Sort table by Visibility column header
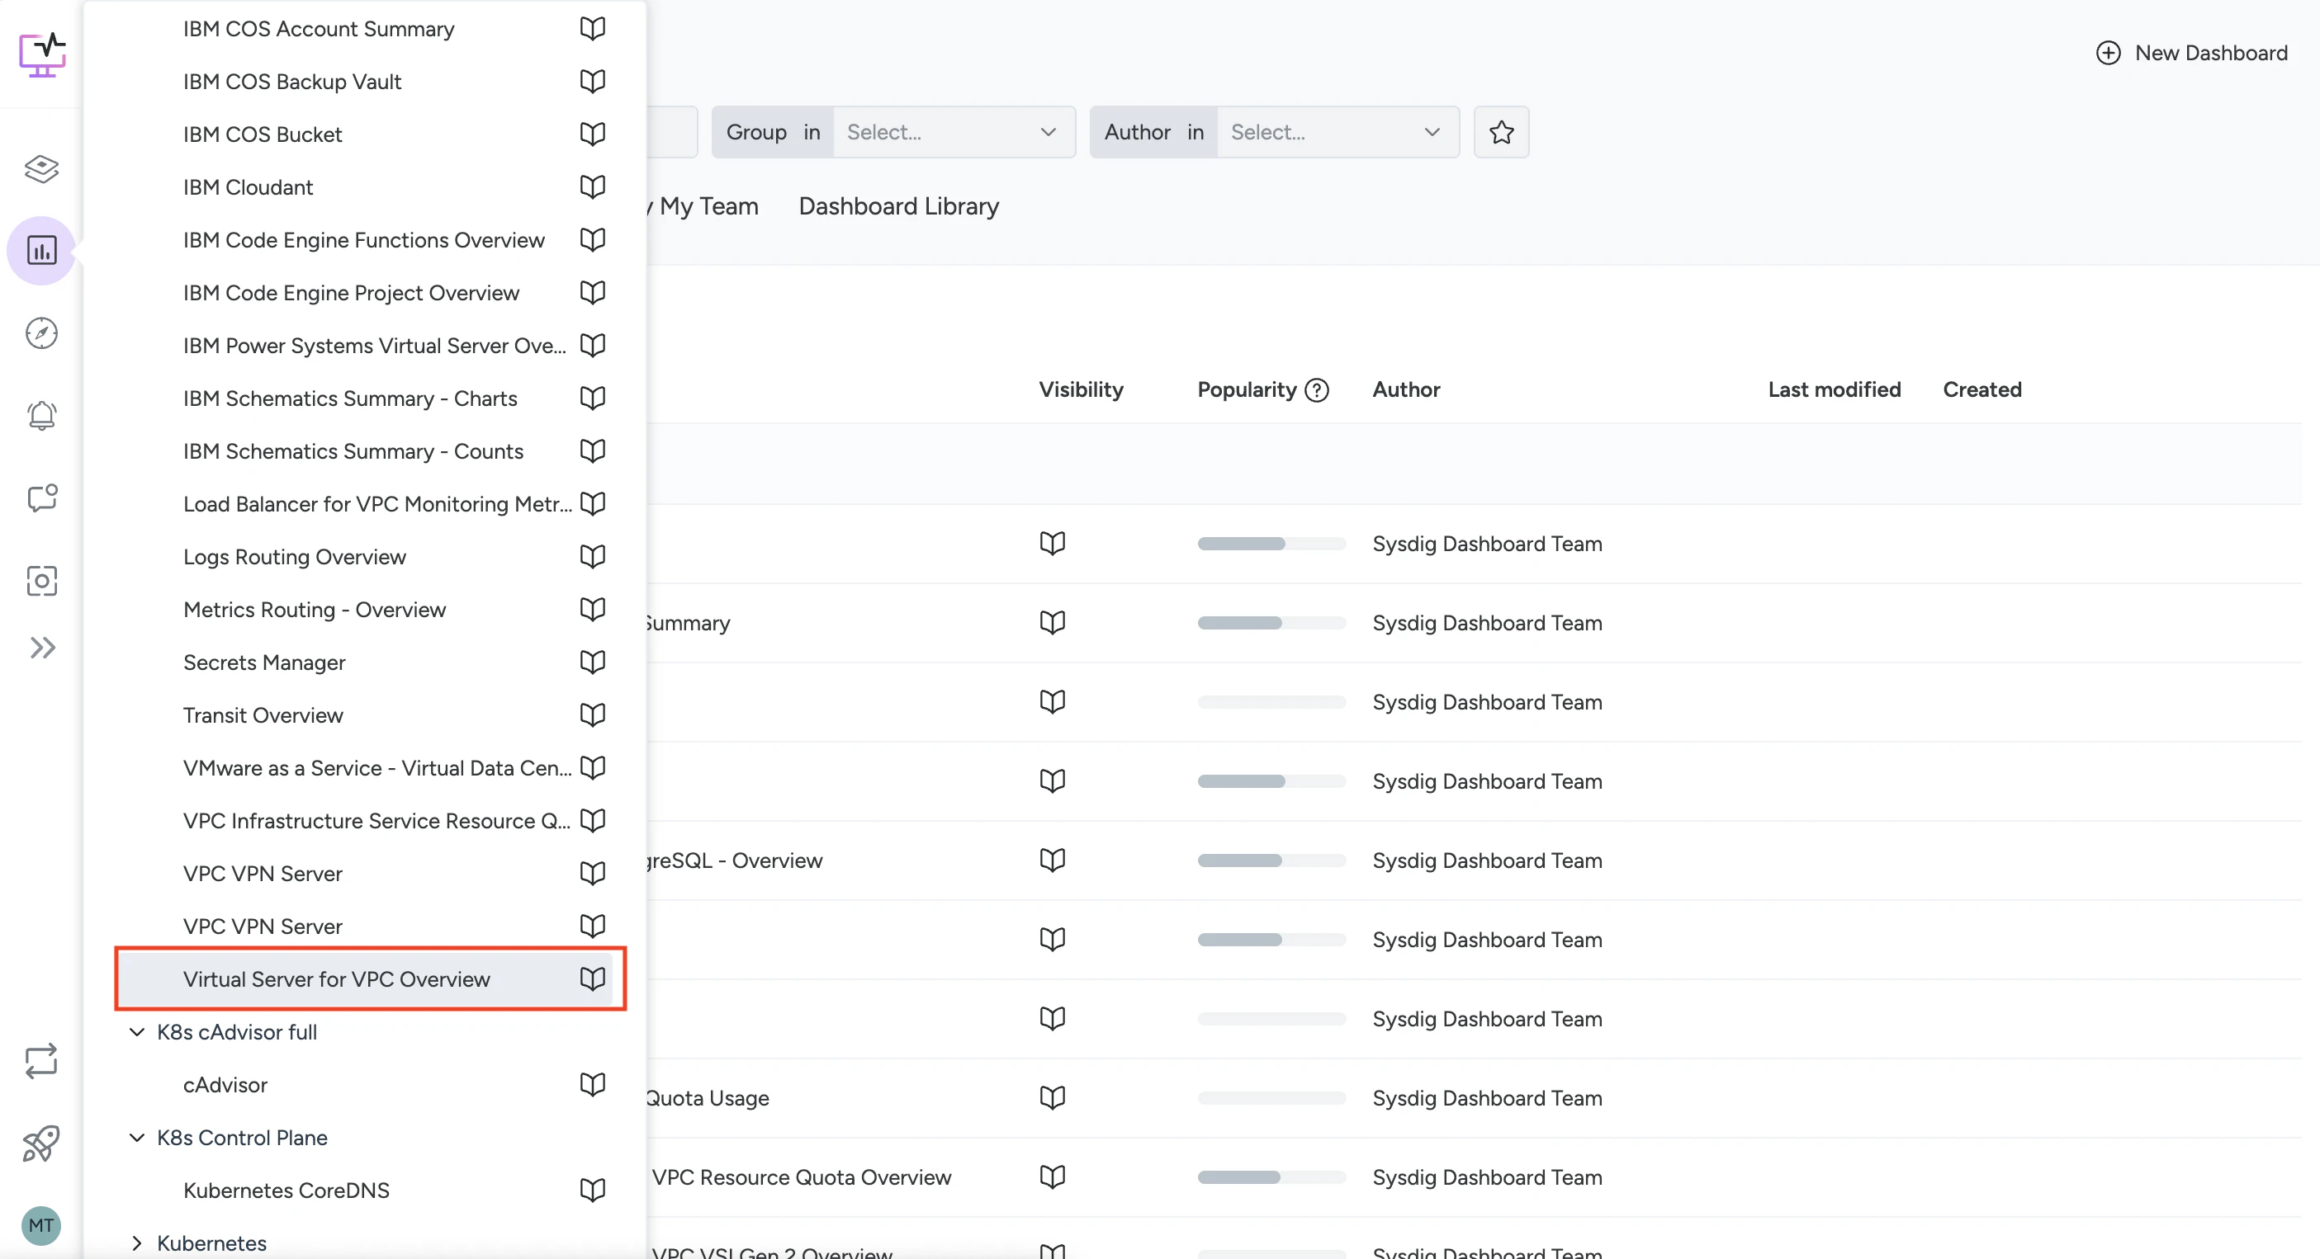2320x1259 pixels. click(1081, 389)
